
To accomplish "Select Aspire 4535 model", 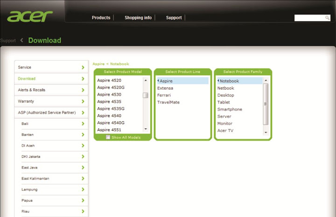I will [x=109, y=102].
